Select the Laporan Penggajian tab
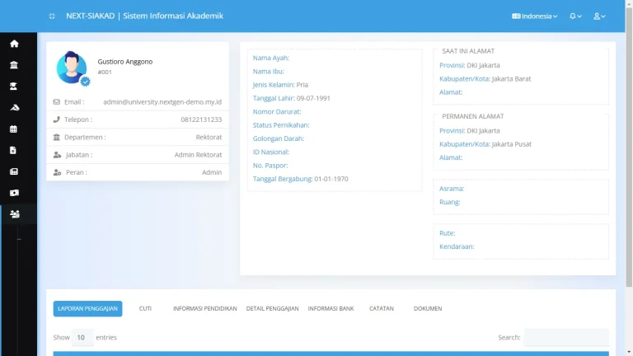 coord(87,309)
